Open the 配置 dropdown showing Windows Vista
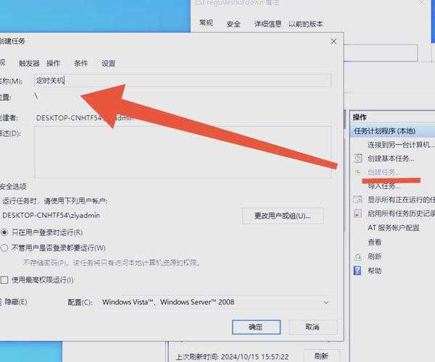Image resolution: width=435 pixels, height=362 pixels. click(x=215, y=302)
